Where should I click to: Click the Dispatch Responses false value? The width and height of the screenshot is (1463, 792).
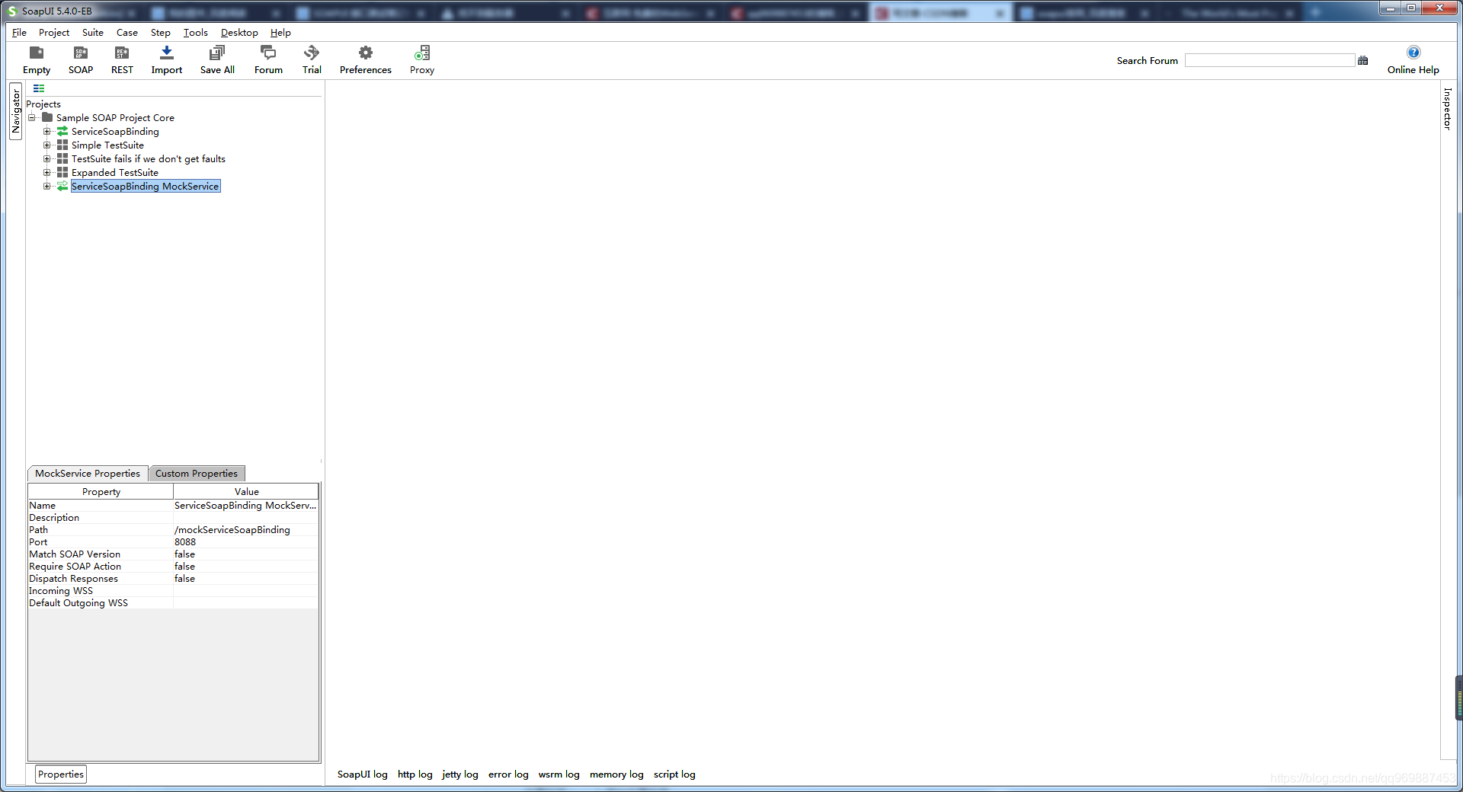click(x=245, y=578)
